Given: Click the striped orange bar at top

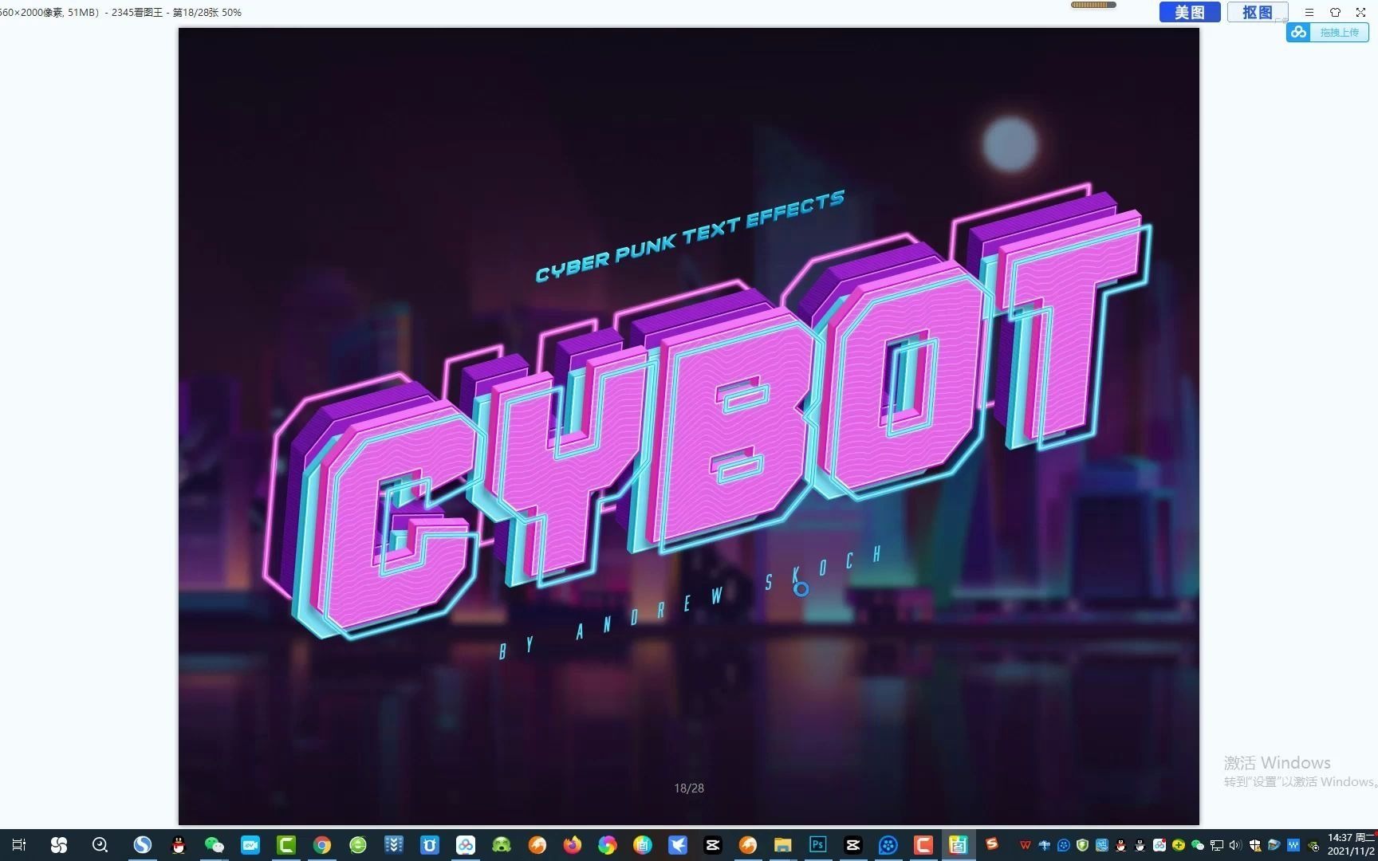Looking at the screenshot, I should (1093, 5).
